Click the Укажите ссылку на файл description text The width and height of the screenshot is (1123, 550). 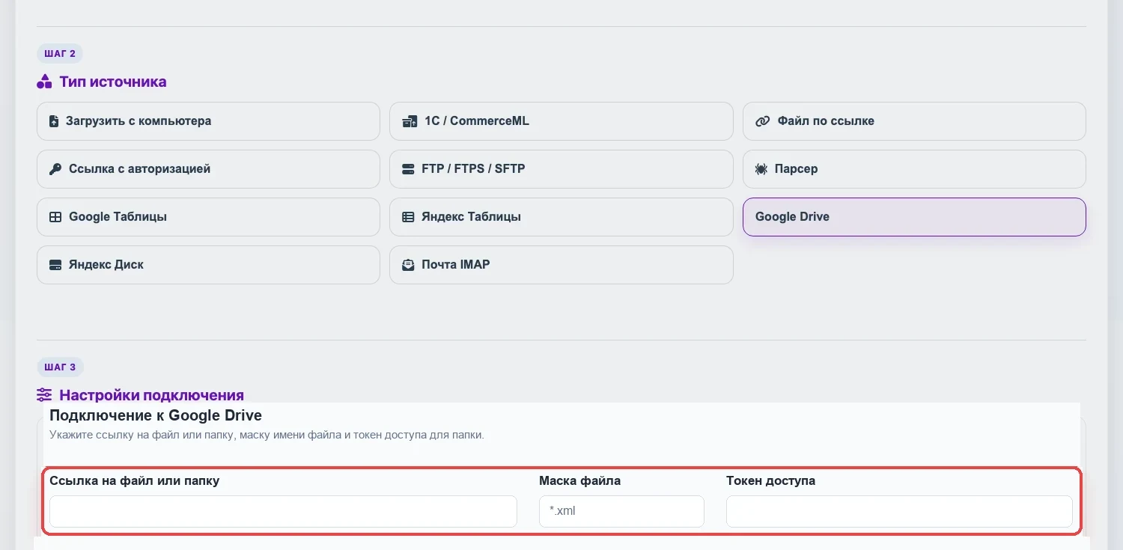(267, 435)
